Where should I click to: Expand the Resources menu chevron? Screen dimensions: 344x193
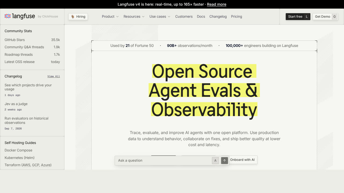(x=143, y=17)
